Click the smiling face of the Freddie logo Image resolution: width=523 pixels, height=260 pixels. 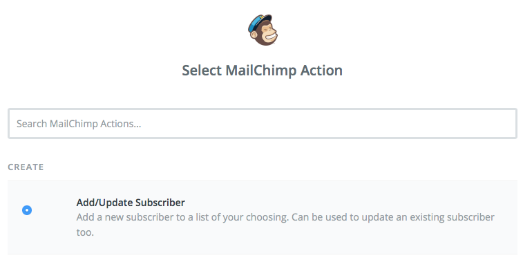coord(267,35)
